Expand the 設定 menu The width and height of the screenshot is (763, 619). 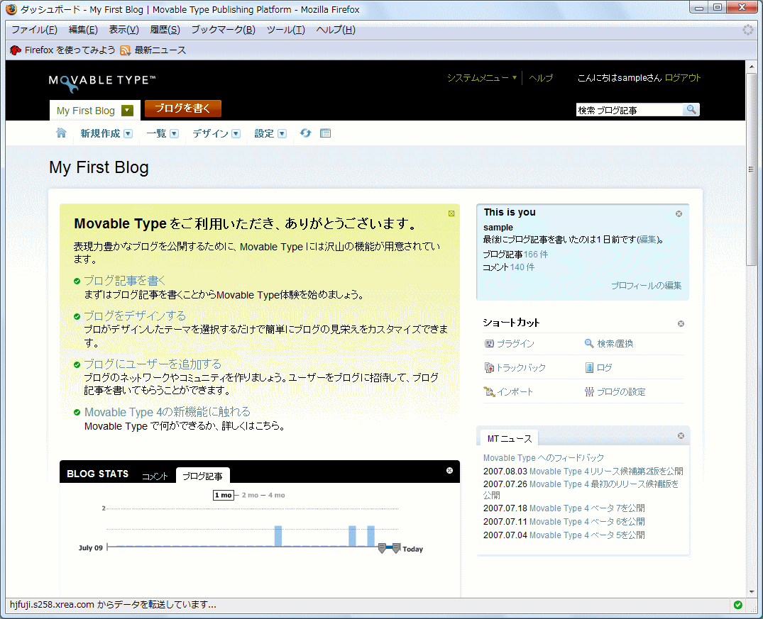282,134
